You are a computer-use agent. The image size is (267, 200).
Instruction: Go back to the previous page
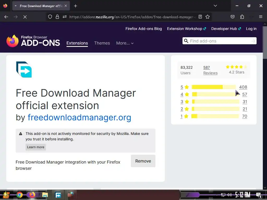(6, 17)
